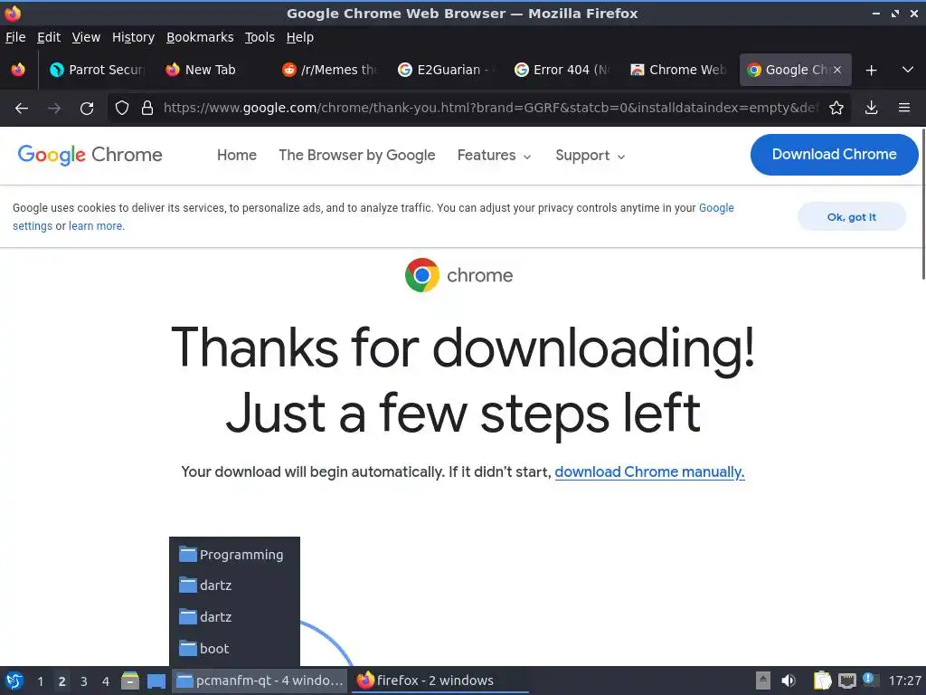Expand the Features dropdown menu
Viewport: 926px width, 695px height.
pos(495,156)
